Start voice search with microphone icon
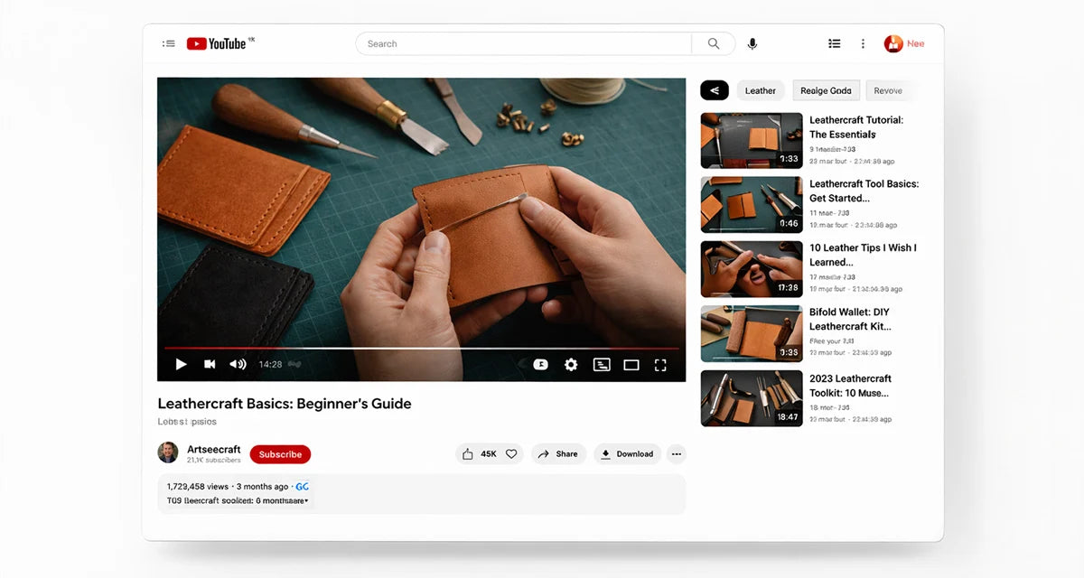This screenshot has height=578, width=1084. point(752,43)
